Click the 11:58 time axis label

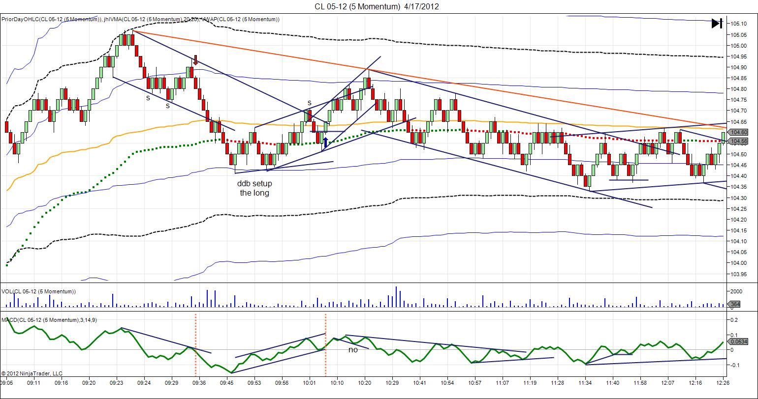(x=640, y=382)
